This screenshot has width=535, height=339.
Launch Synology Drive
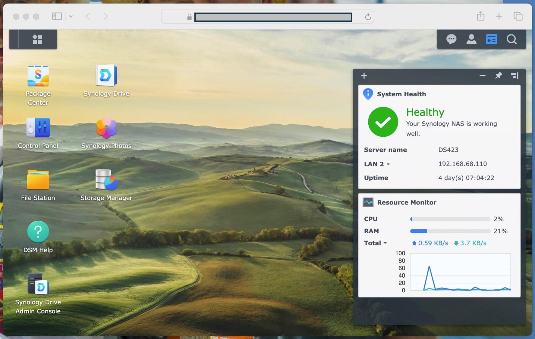(x=106, y=75)
